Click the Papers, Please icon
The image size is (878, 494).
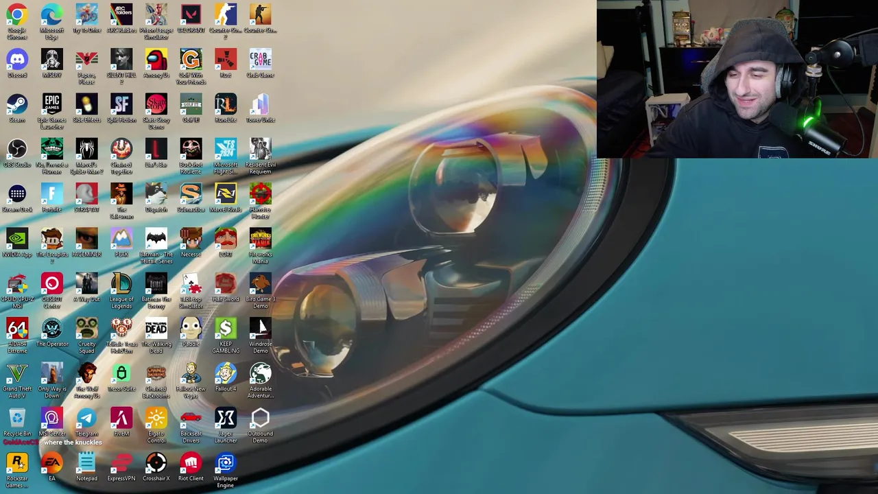tap(86, 60)
